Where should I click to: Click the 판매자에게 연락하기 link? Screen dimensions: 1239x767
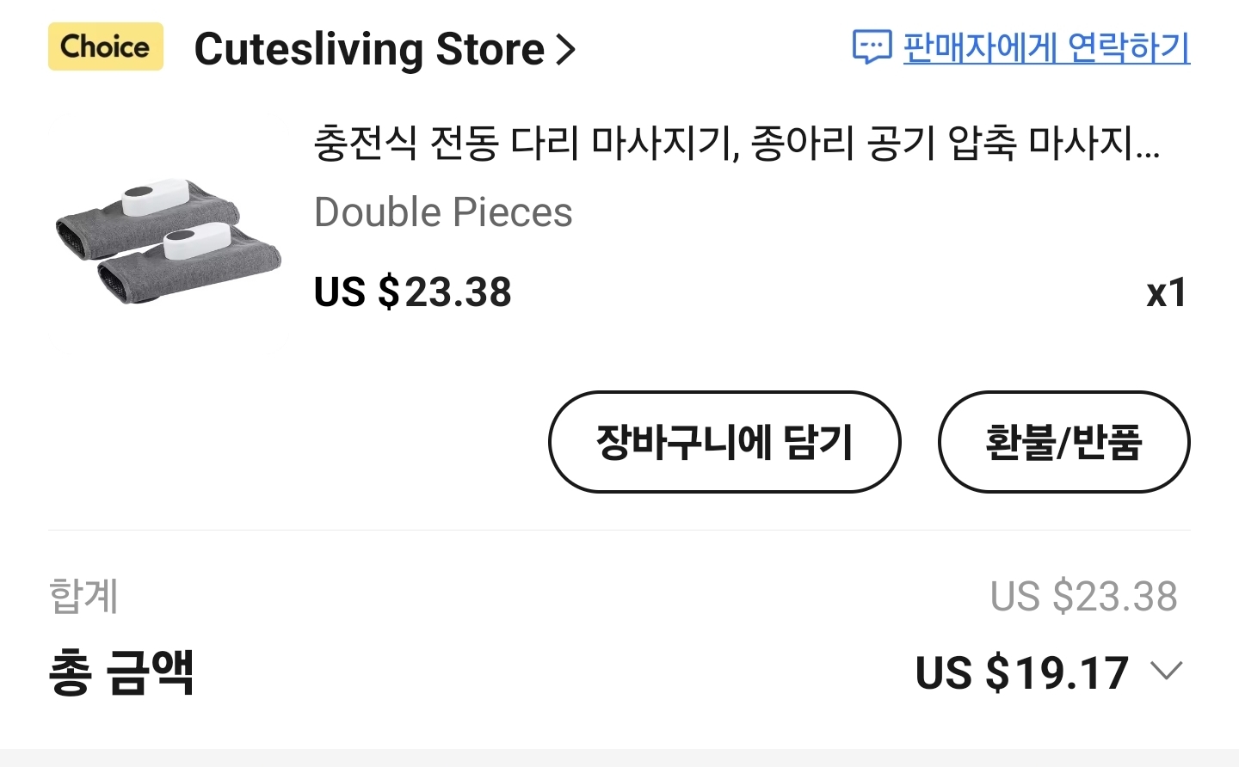1046,47
